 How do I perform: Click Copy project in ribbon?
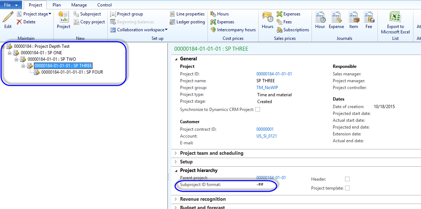[x=89, y=22]
